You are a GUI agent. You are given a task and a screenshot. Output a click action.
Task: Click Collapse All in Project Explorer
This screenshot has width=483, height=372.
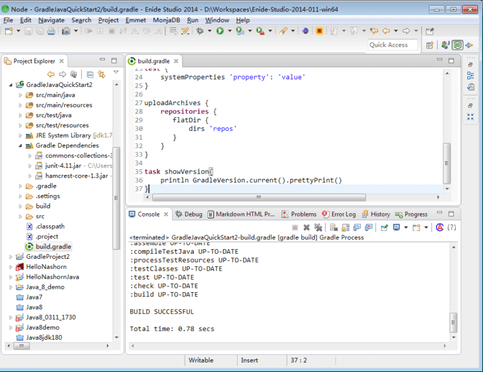coord(90,74)
